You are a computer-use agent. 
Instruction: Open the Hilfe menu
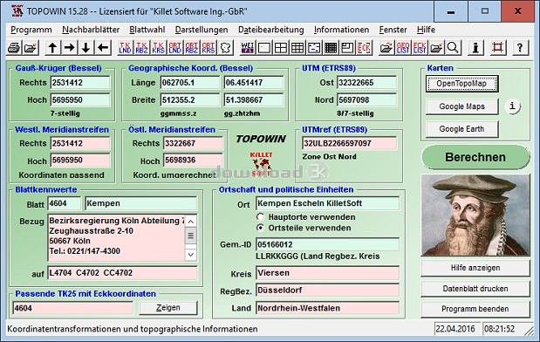tap(426, 30)
